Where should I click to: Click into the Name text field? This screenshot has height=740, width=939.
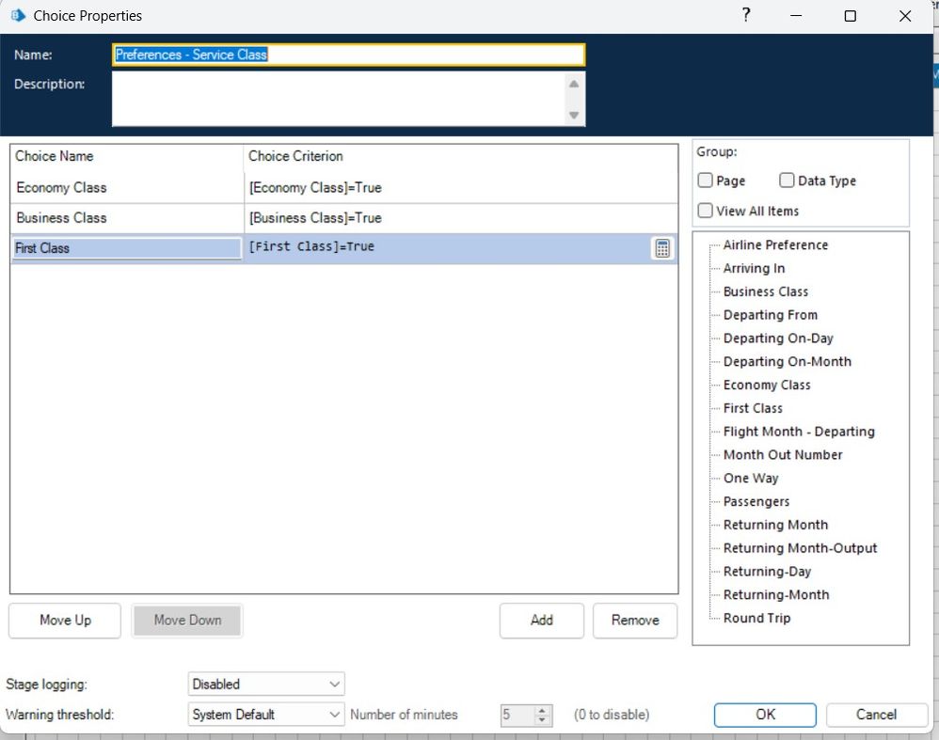point(348,55)
